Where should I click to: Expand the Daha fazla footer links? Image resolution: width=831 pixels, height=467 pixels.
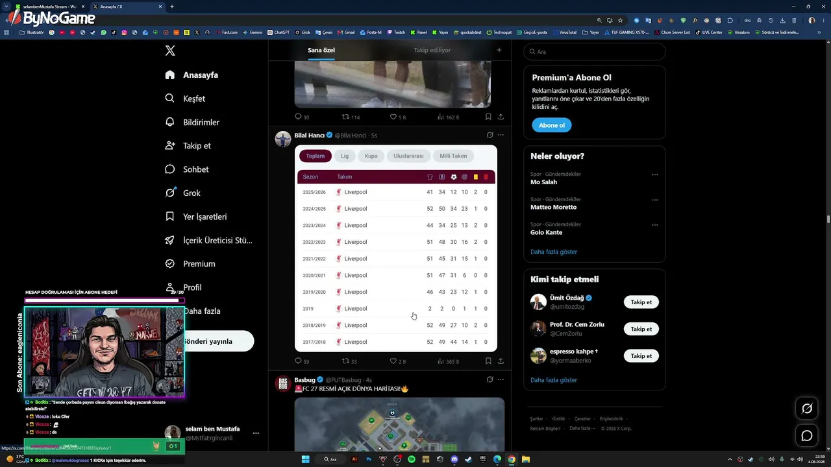tap(582, 428)
